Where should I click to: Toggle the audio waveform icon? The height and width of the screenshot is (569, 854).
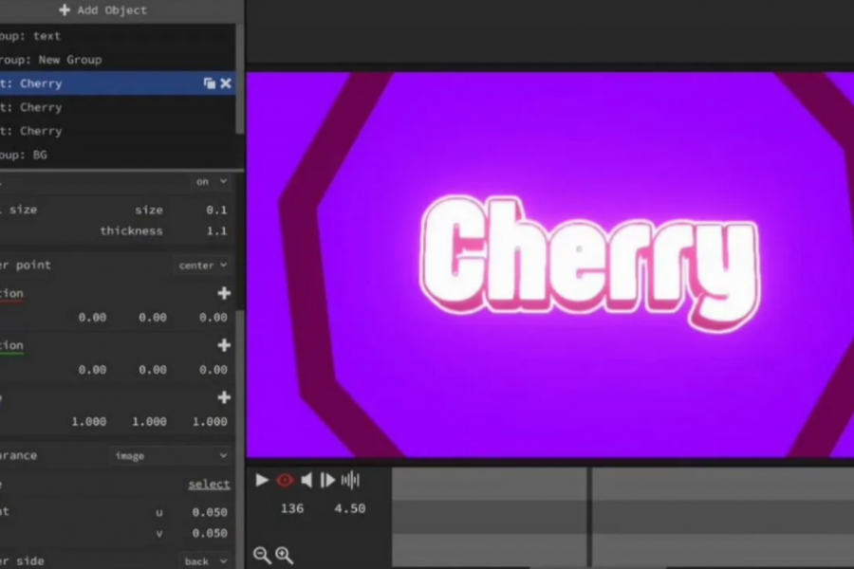[350, 480]
